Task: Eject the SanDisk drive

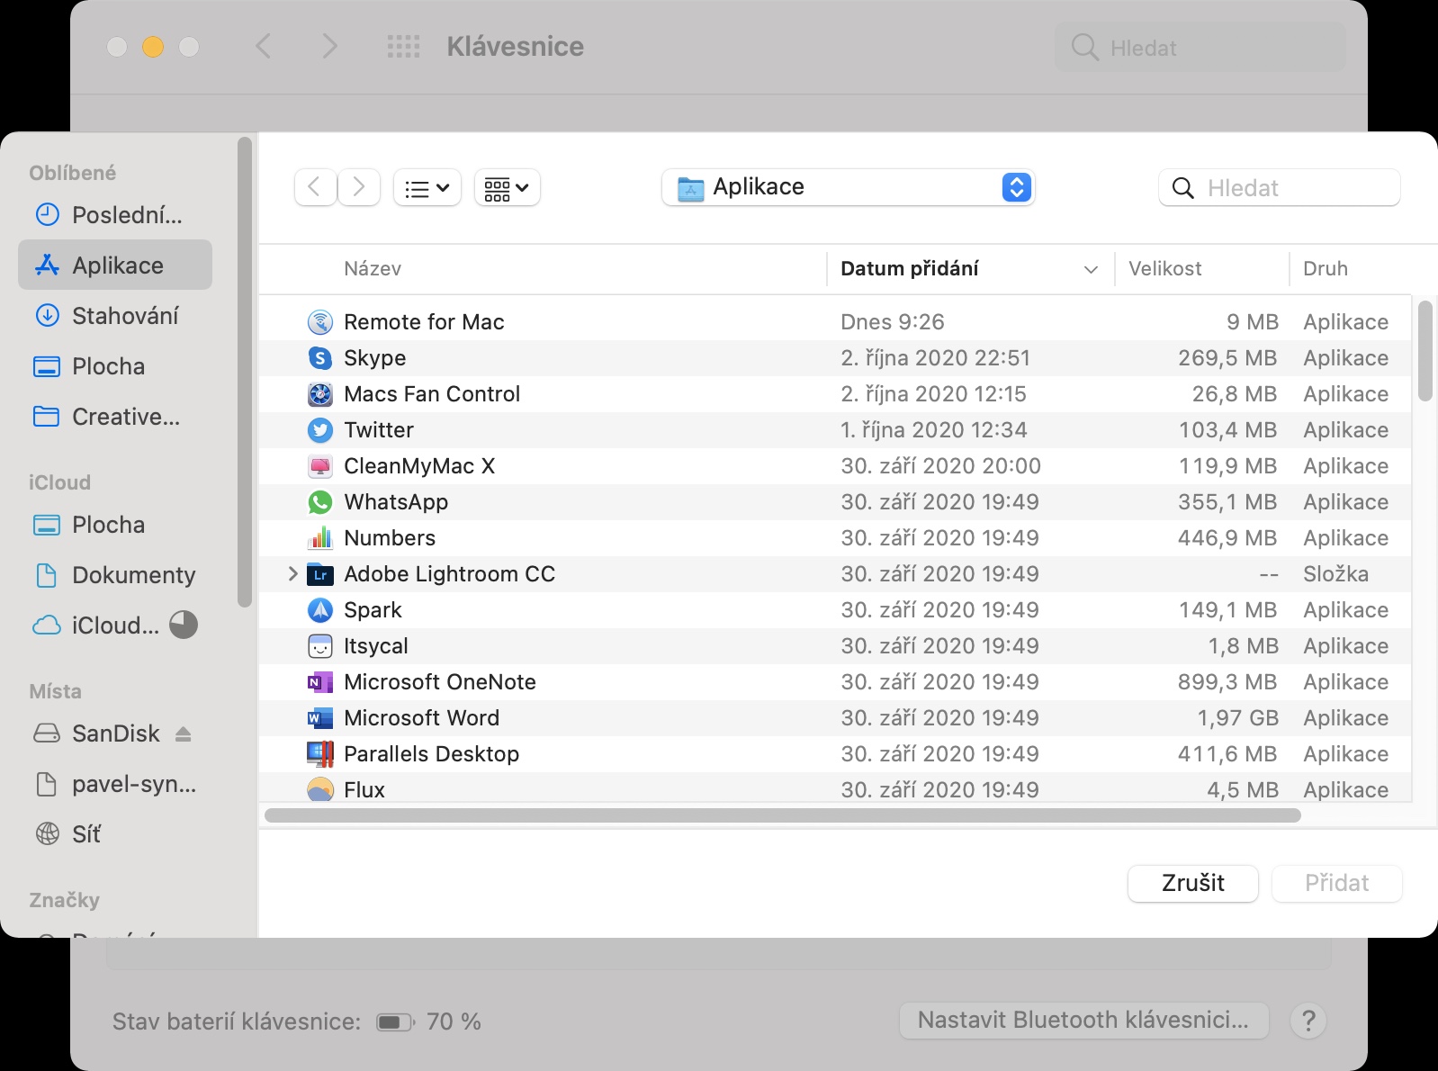Action: coord(184,734)
